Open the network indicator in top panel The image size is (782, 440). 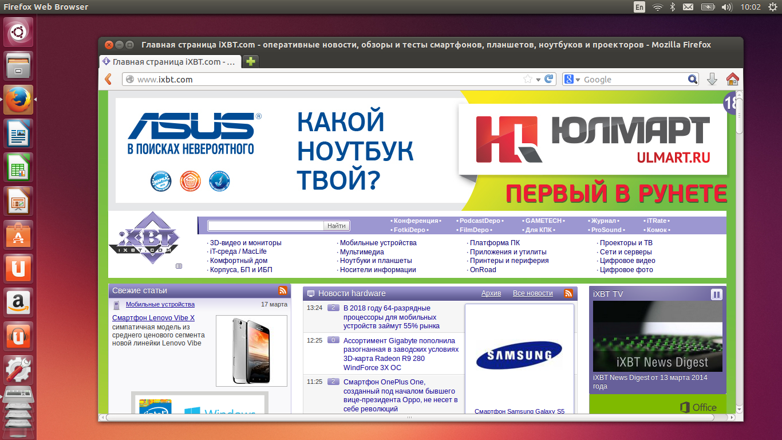(x=658, y=7)
